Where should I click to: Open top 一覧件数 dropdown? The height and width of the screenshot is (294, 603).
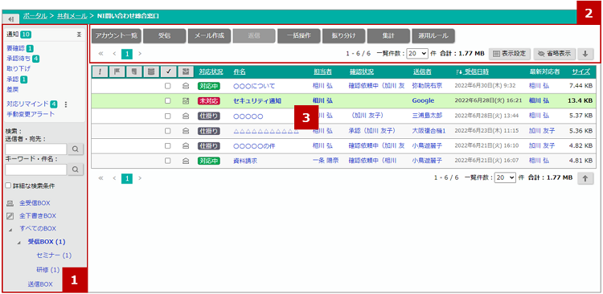(x=417, y=54)
